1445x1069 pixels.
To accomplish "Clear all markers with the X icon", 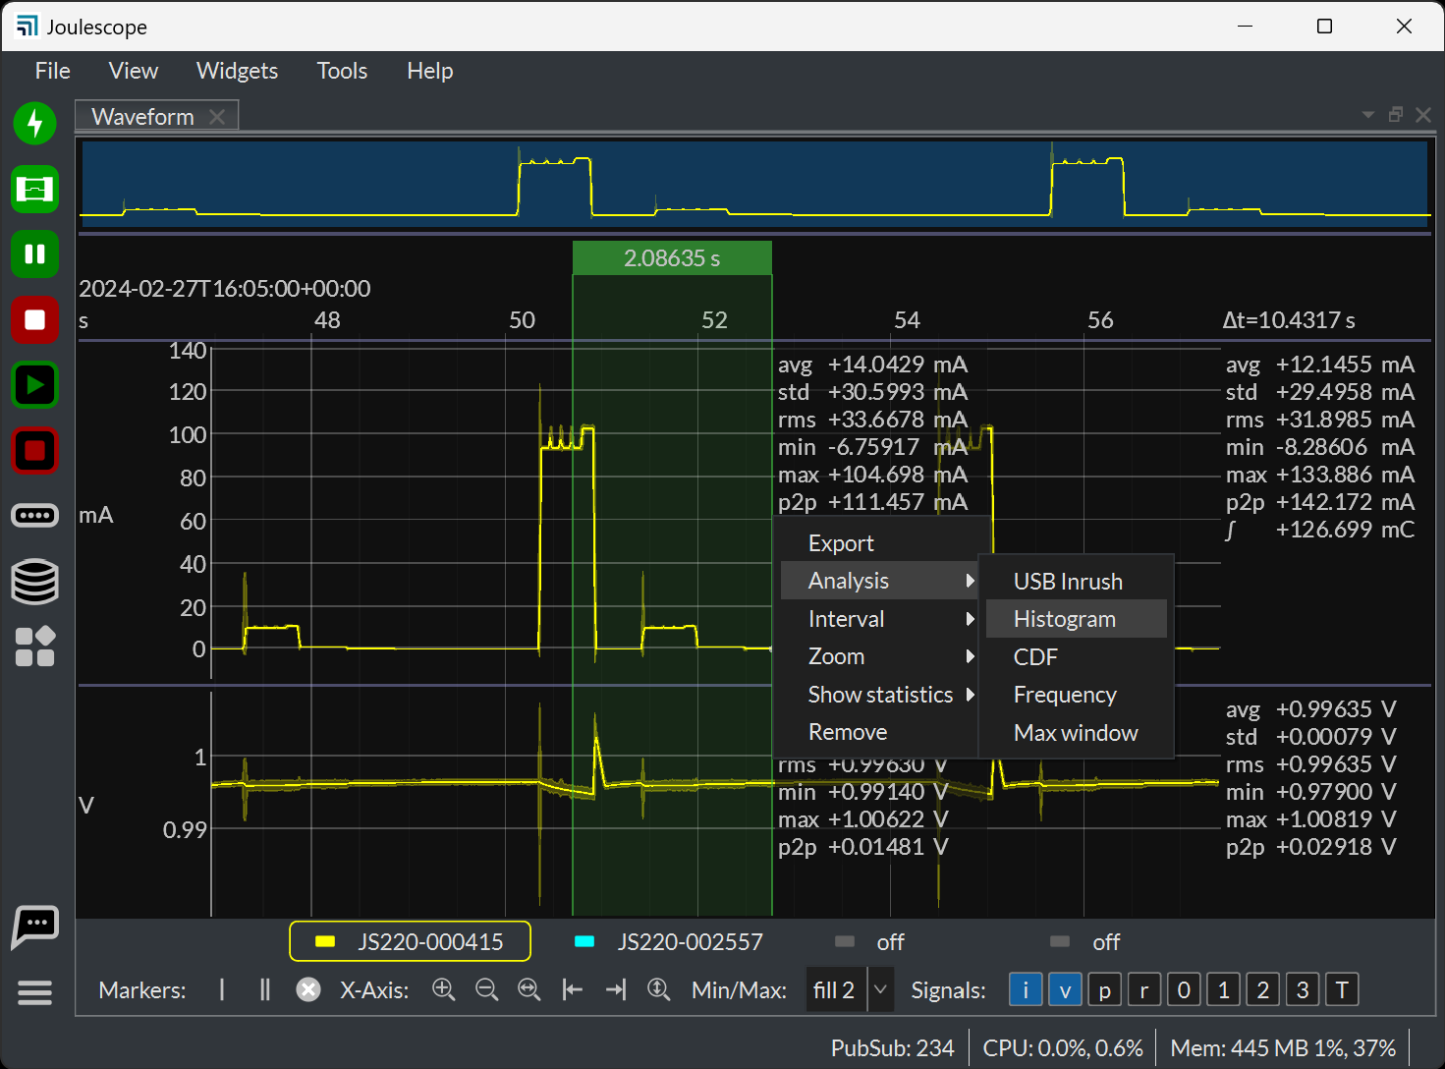I will pyautogui.click(x=308, y=989).
